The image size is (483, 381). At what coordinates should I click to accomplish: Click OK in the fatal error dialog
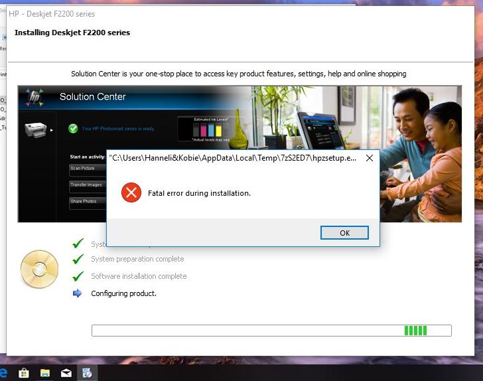click(344, 233)
